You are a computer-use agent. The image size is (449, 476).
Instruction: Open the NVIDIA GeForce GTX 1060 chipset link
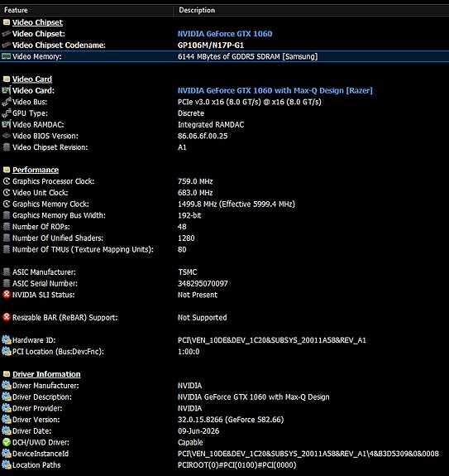(225, 34)
